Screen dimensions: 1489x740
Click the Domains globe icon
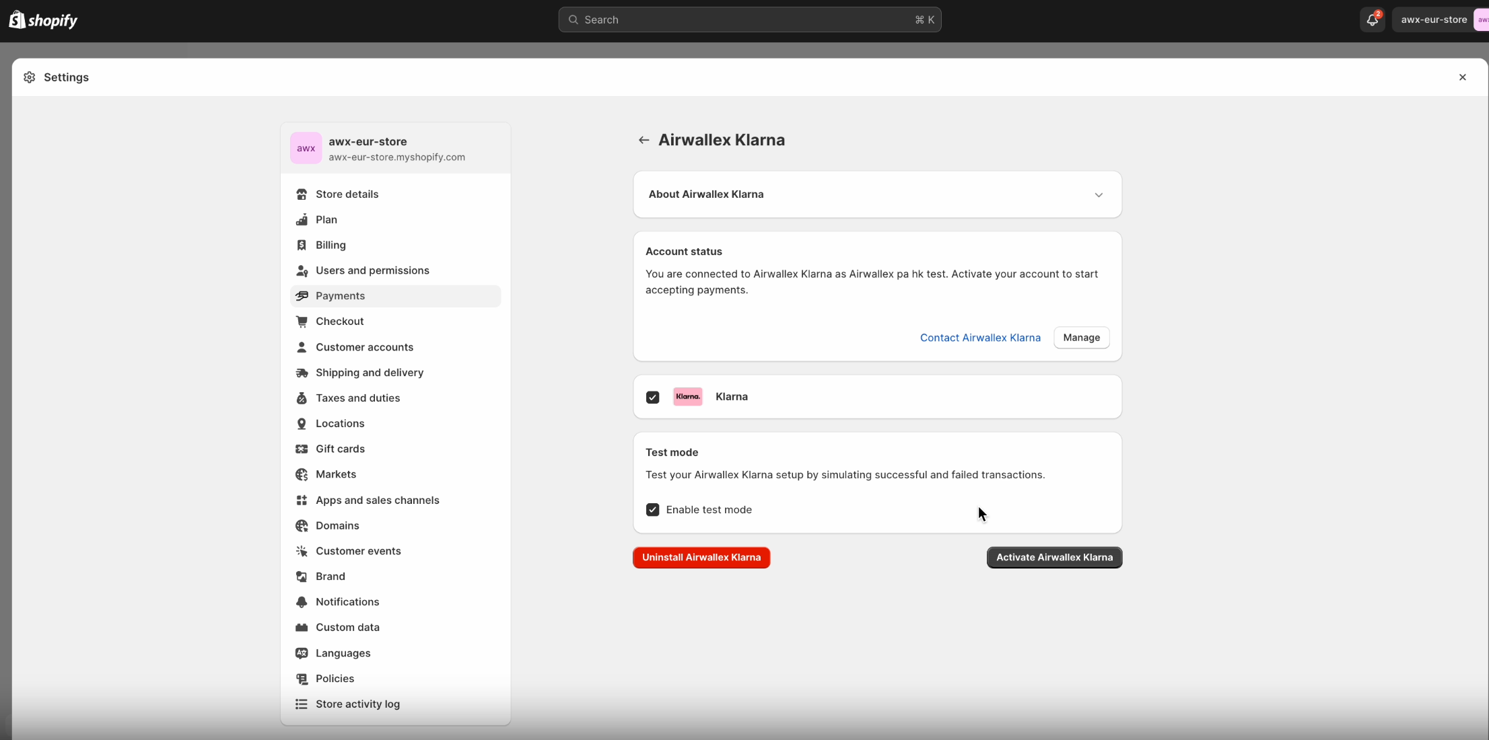click(302, 525)
